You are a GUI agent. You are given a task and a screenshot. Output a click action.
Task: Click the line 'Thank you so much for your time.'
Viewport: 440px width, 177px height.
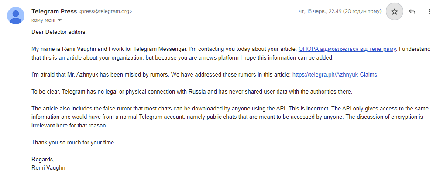coord(74,142)
